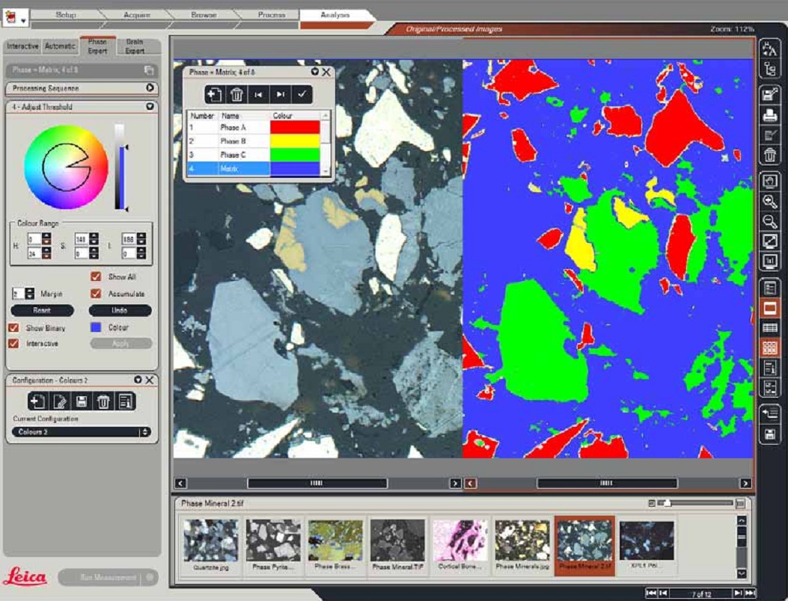Image resolution: width=788 pixels, height=601 pixels.
Task: Toggle the Accumulate checkbox
Action: [x=96, y=294]
